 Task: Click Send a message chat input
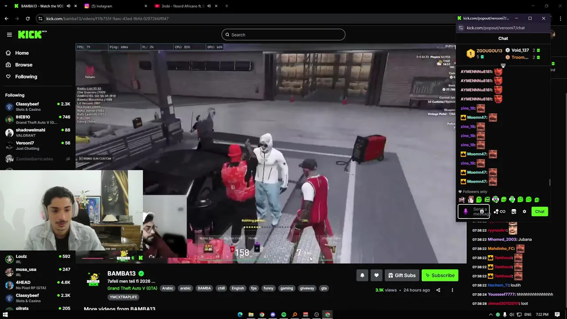(474, 211)
